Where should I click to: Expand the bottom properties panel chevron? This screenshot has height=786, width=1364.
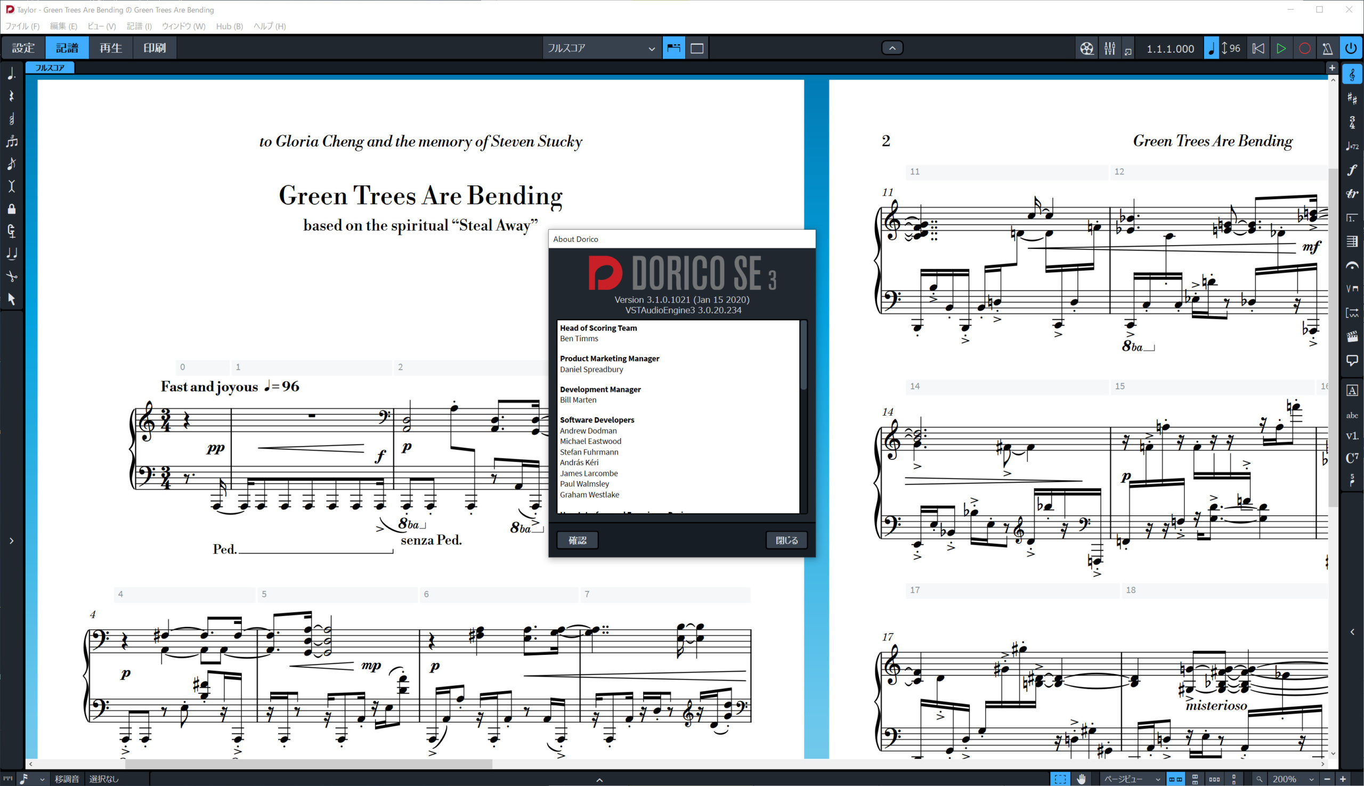coord(599,780)
